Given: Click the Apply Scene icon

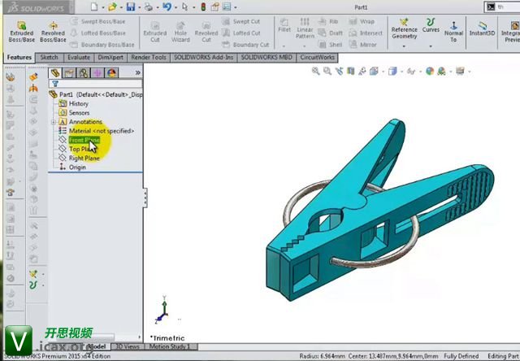Looking at the screenshot, I should click(x=441, y=71).
